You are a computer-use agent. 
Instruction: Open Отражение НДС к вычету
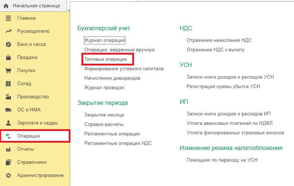(215, 50)
